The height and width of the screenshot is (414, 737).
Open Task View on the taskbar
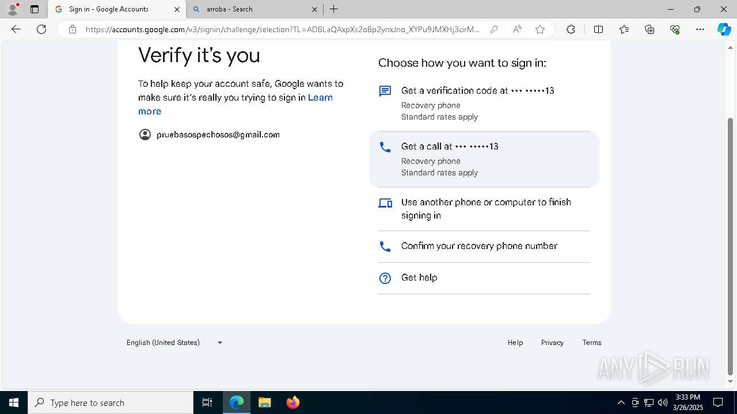[207, 402]
